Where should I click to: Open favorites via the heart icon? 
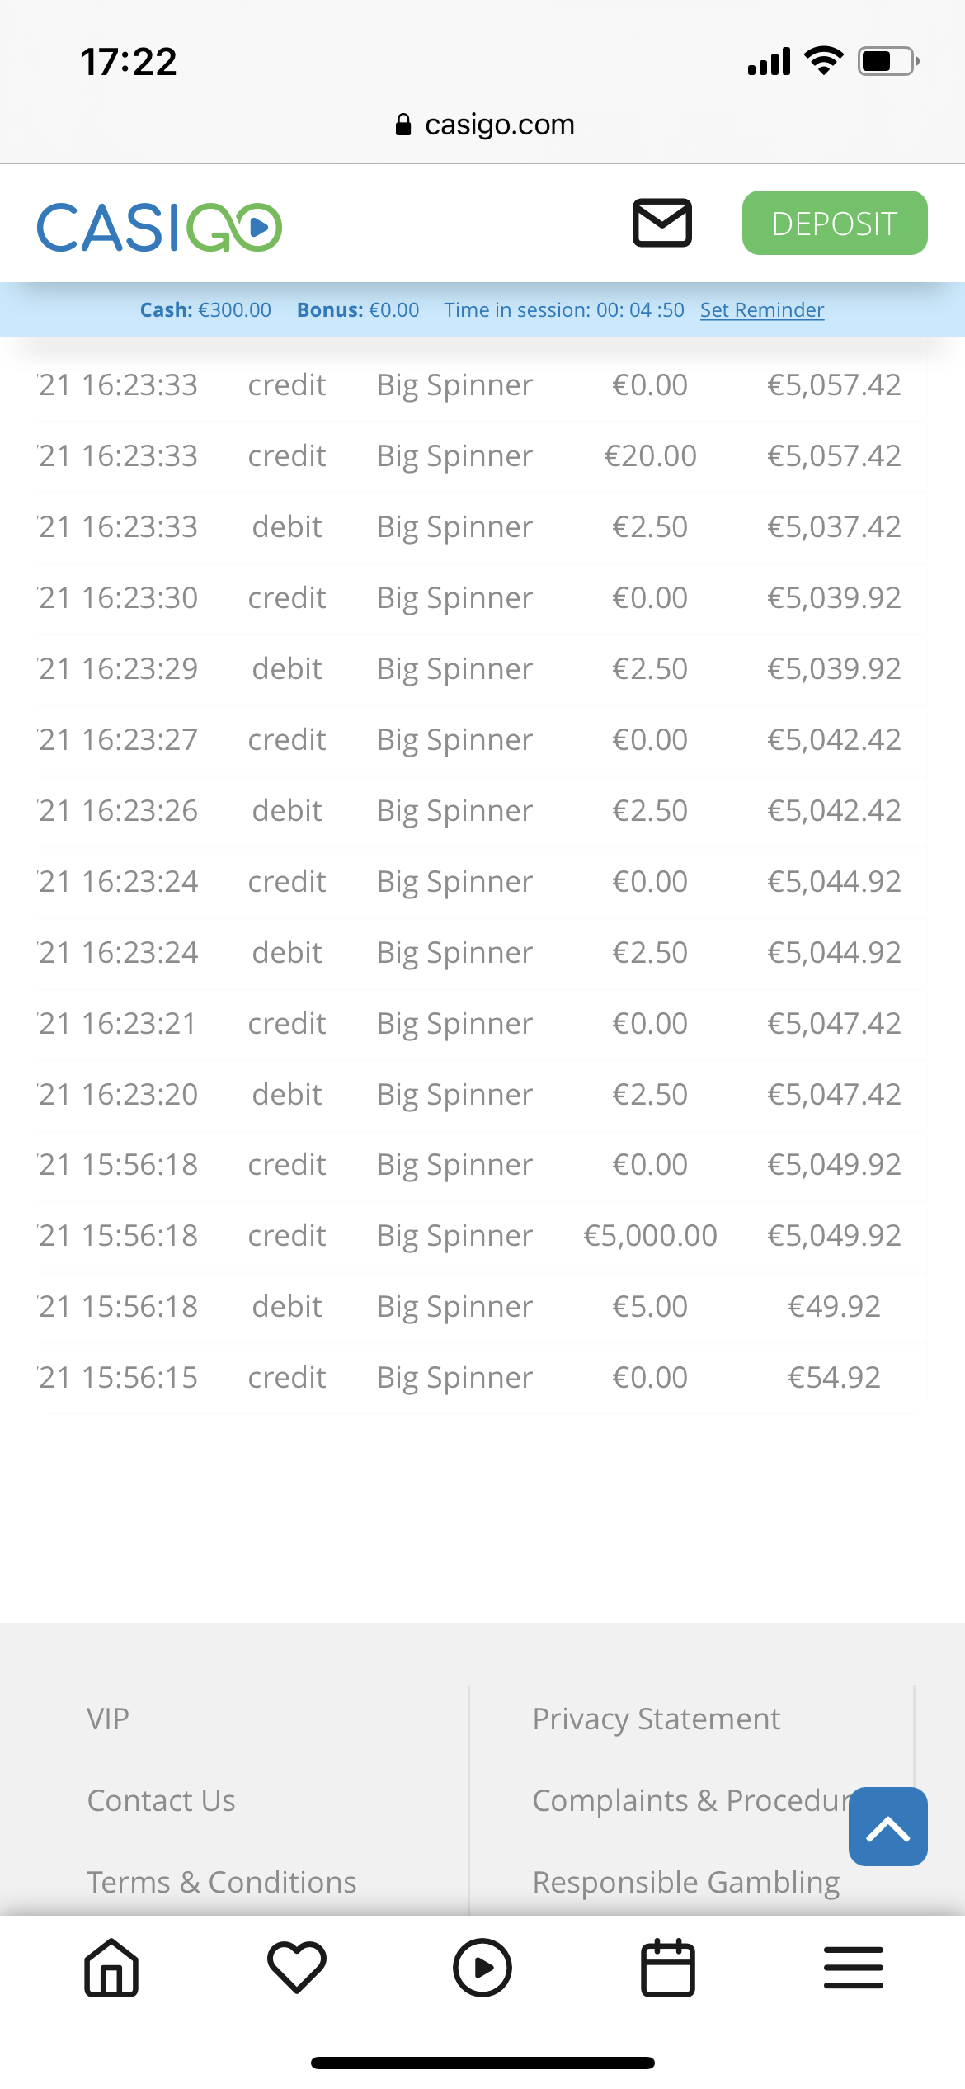pos(297,1968)
